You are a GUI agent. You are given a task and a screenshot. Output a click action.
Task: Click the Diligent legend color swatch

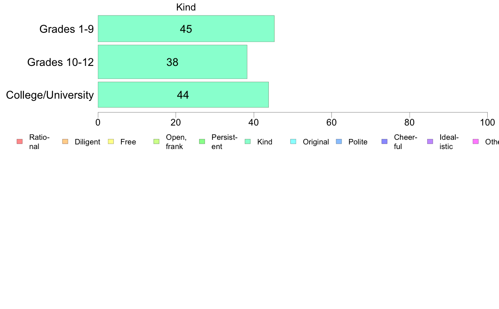[x=65, y=141]
